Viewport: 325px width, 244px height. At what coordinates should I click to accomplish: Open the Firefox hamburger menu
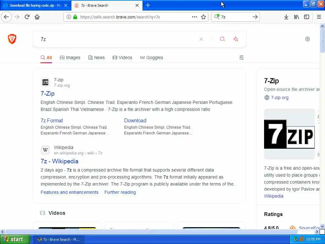319,17
